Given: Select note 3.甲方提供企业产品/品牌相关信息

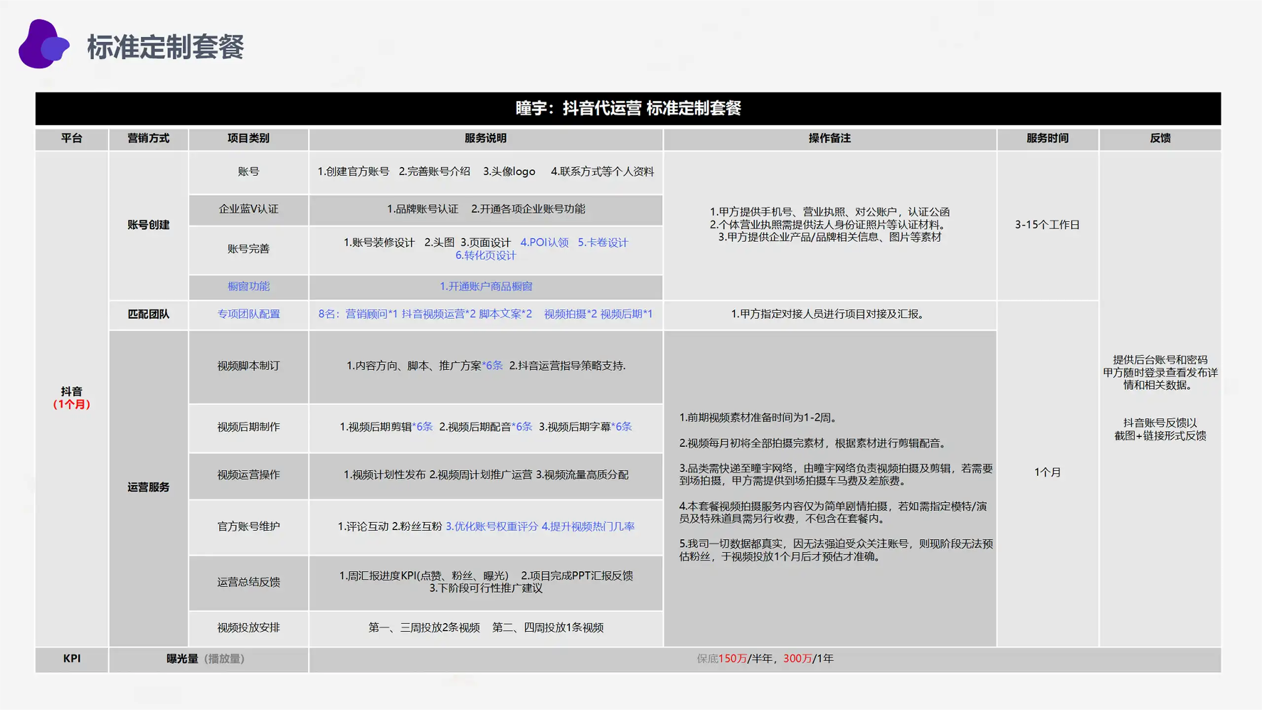Looking at the screenshot, I should click(830, 238).
